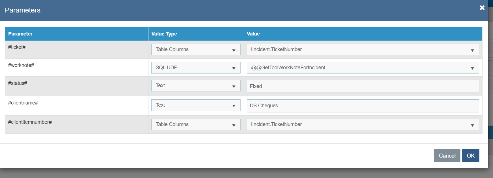The image size is (493, 178).
Task: Open Value Type dropdown for #ticket#
Action: point(196,50)
